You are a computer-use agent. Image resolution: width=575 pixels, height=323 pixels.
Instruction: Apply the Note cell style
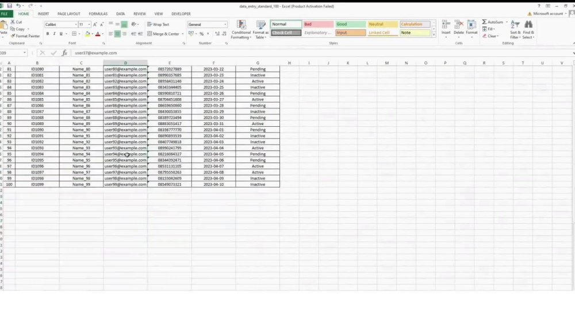[x=415, y=33]
